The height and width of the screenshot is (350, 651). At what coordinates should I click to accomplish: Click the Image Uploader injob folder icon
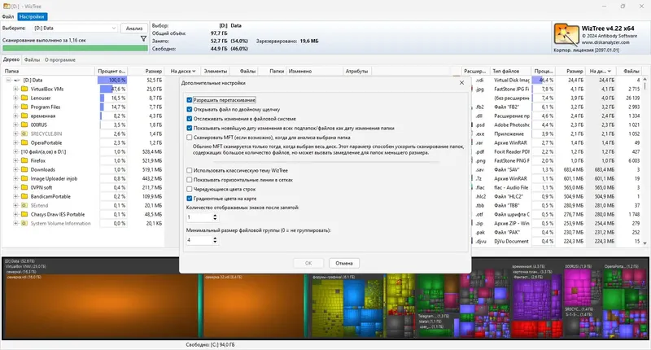(x=24, y=178)
